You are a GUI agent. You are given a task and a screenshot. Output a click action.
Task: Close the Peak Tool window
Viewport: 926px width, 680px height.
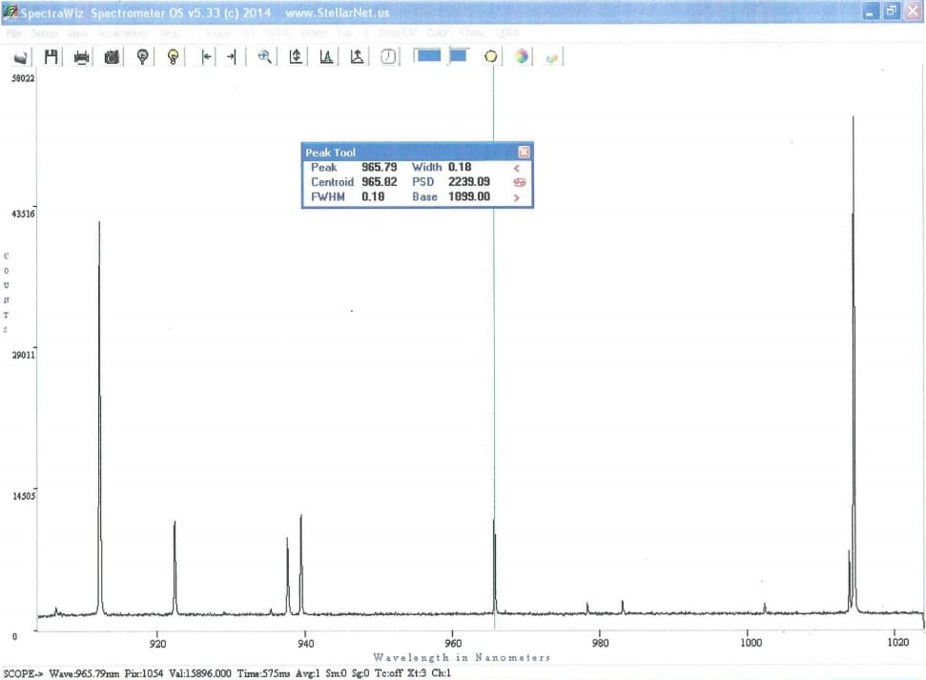pos(524,152)
